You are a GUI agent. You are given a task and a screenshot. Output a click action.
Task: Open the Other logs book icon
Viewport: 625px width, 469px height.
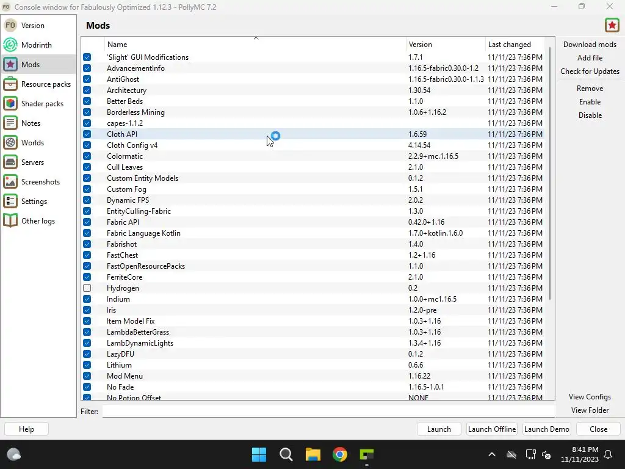point(10,221)
